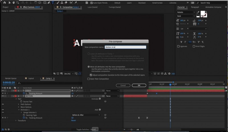The width and height of the screenshot is (228, 132).
Task: Select the Rotation tool
Action: (x=36, y=3)
